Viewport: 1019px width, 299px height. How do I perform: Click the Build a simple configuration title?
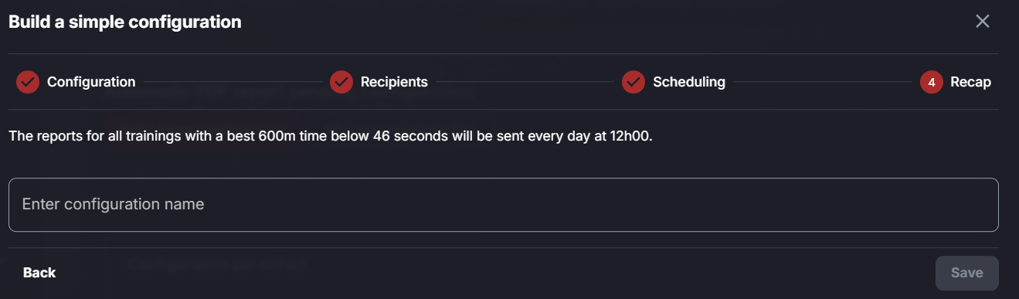[x=125, y=22]
